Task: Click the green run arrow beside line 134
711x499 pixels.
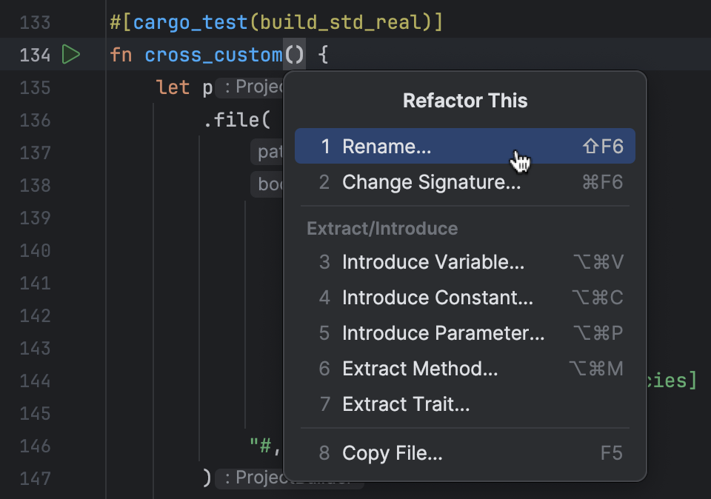Action: click(x=71, y=54)
